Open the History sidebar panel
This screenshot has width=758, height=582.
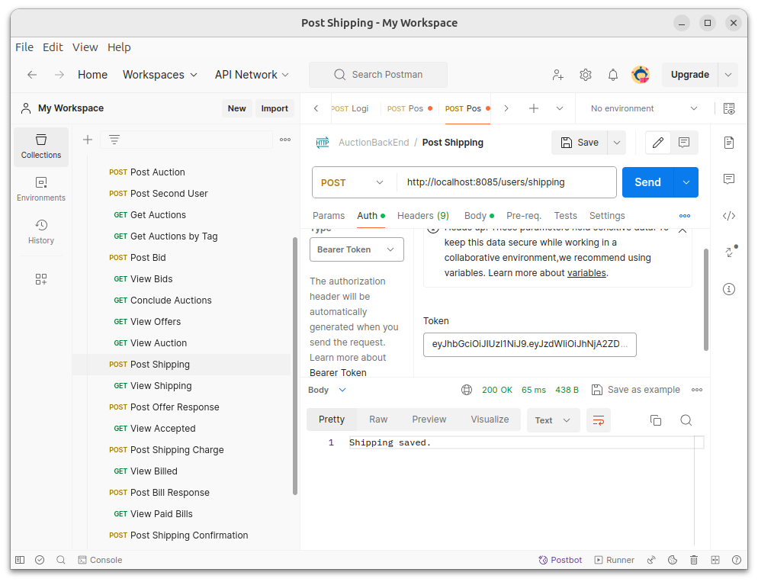click(41, 232)
